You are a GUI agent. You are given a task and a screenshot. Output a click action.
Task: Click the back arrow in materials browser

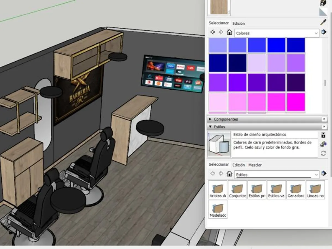(x=212, y=32)
